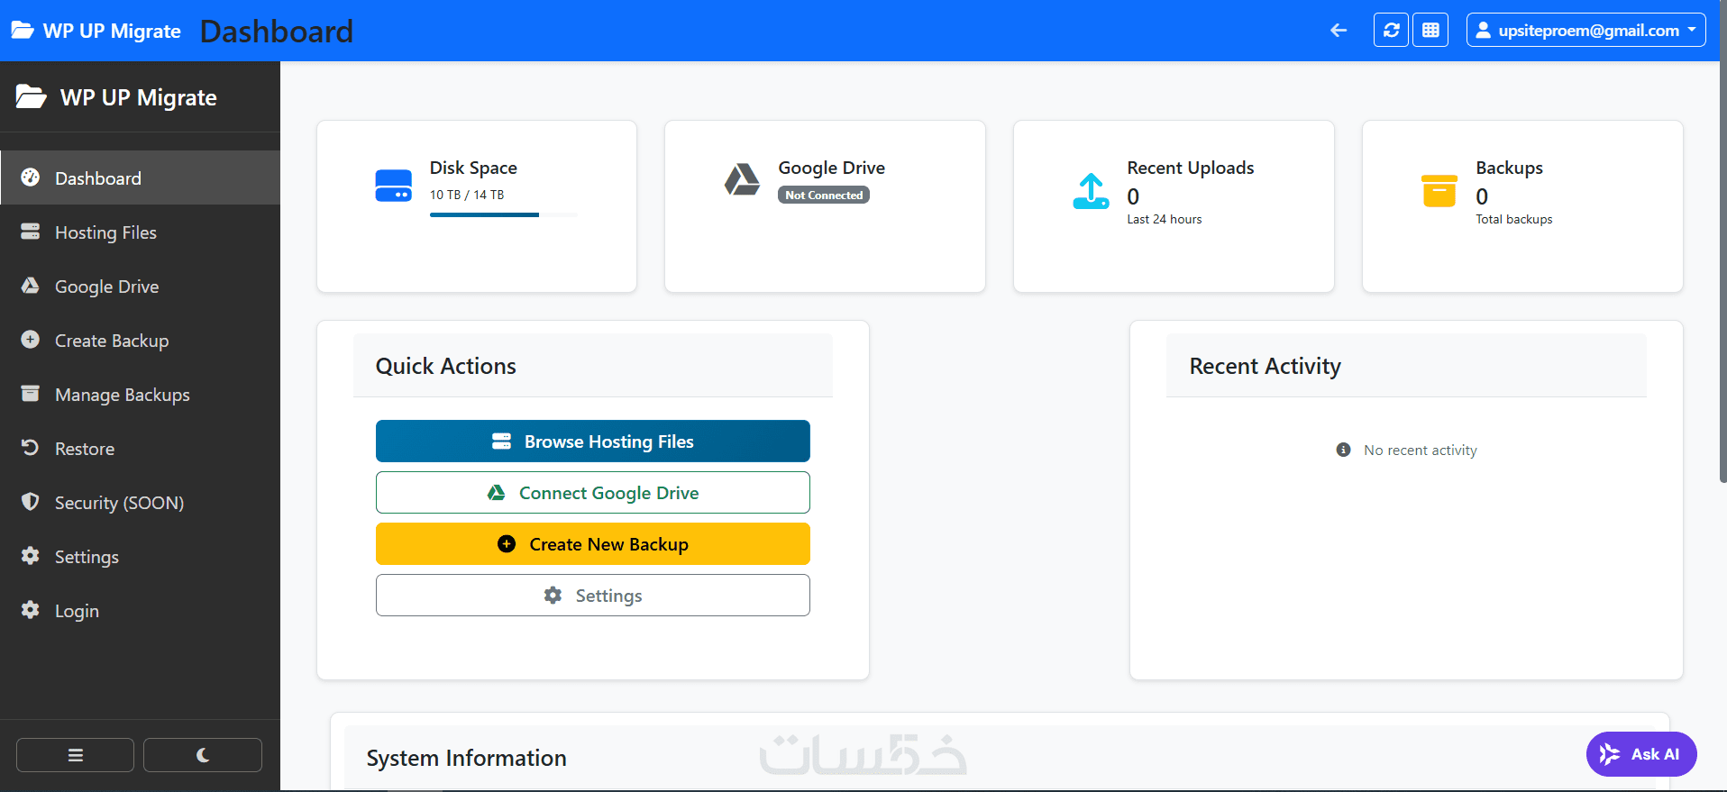Click the Google Drive icon in sidebar
This screenshot has width=1727, height=792.
tap(31, 286)
